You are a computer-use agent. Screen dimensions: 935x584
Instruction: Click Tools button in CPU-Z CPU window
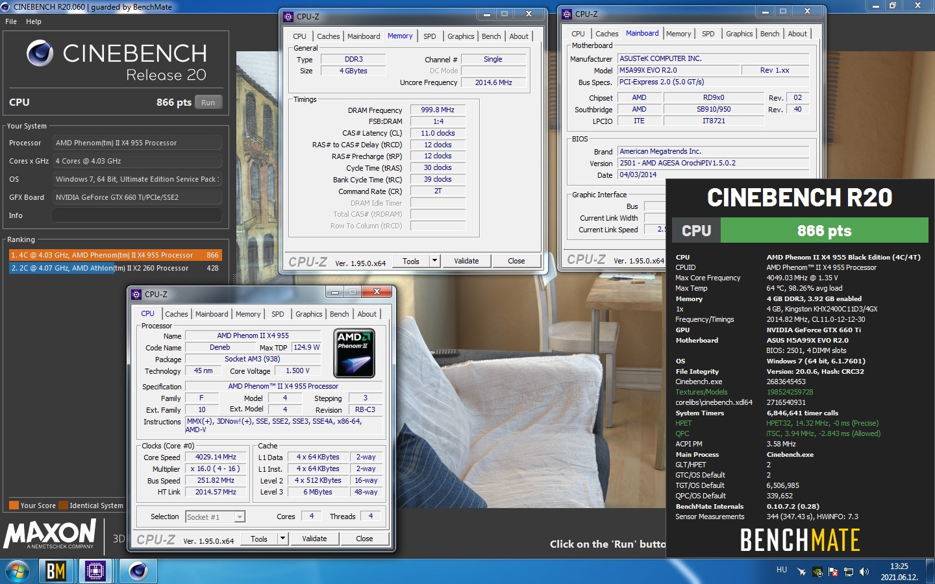[259, 539]
